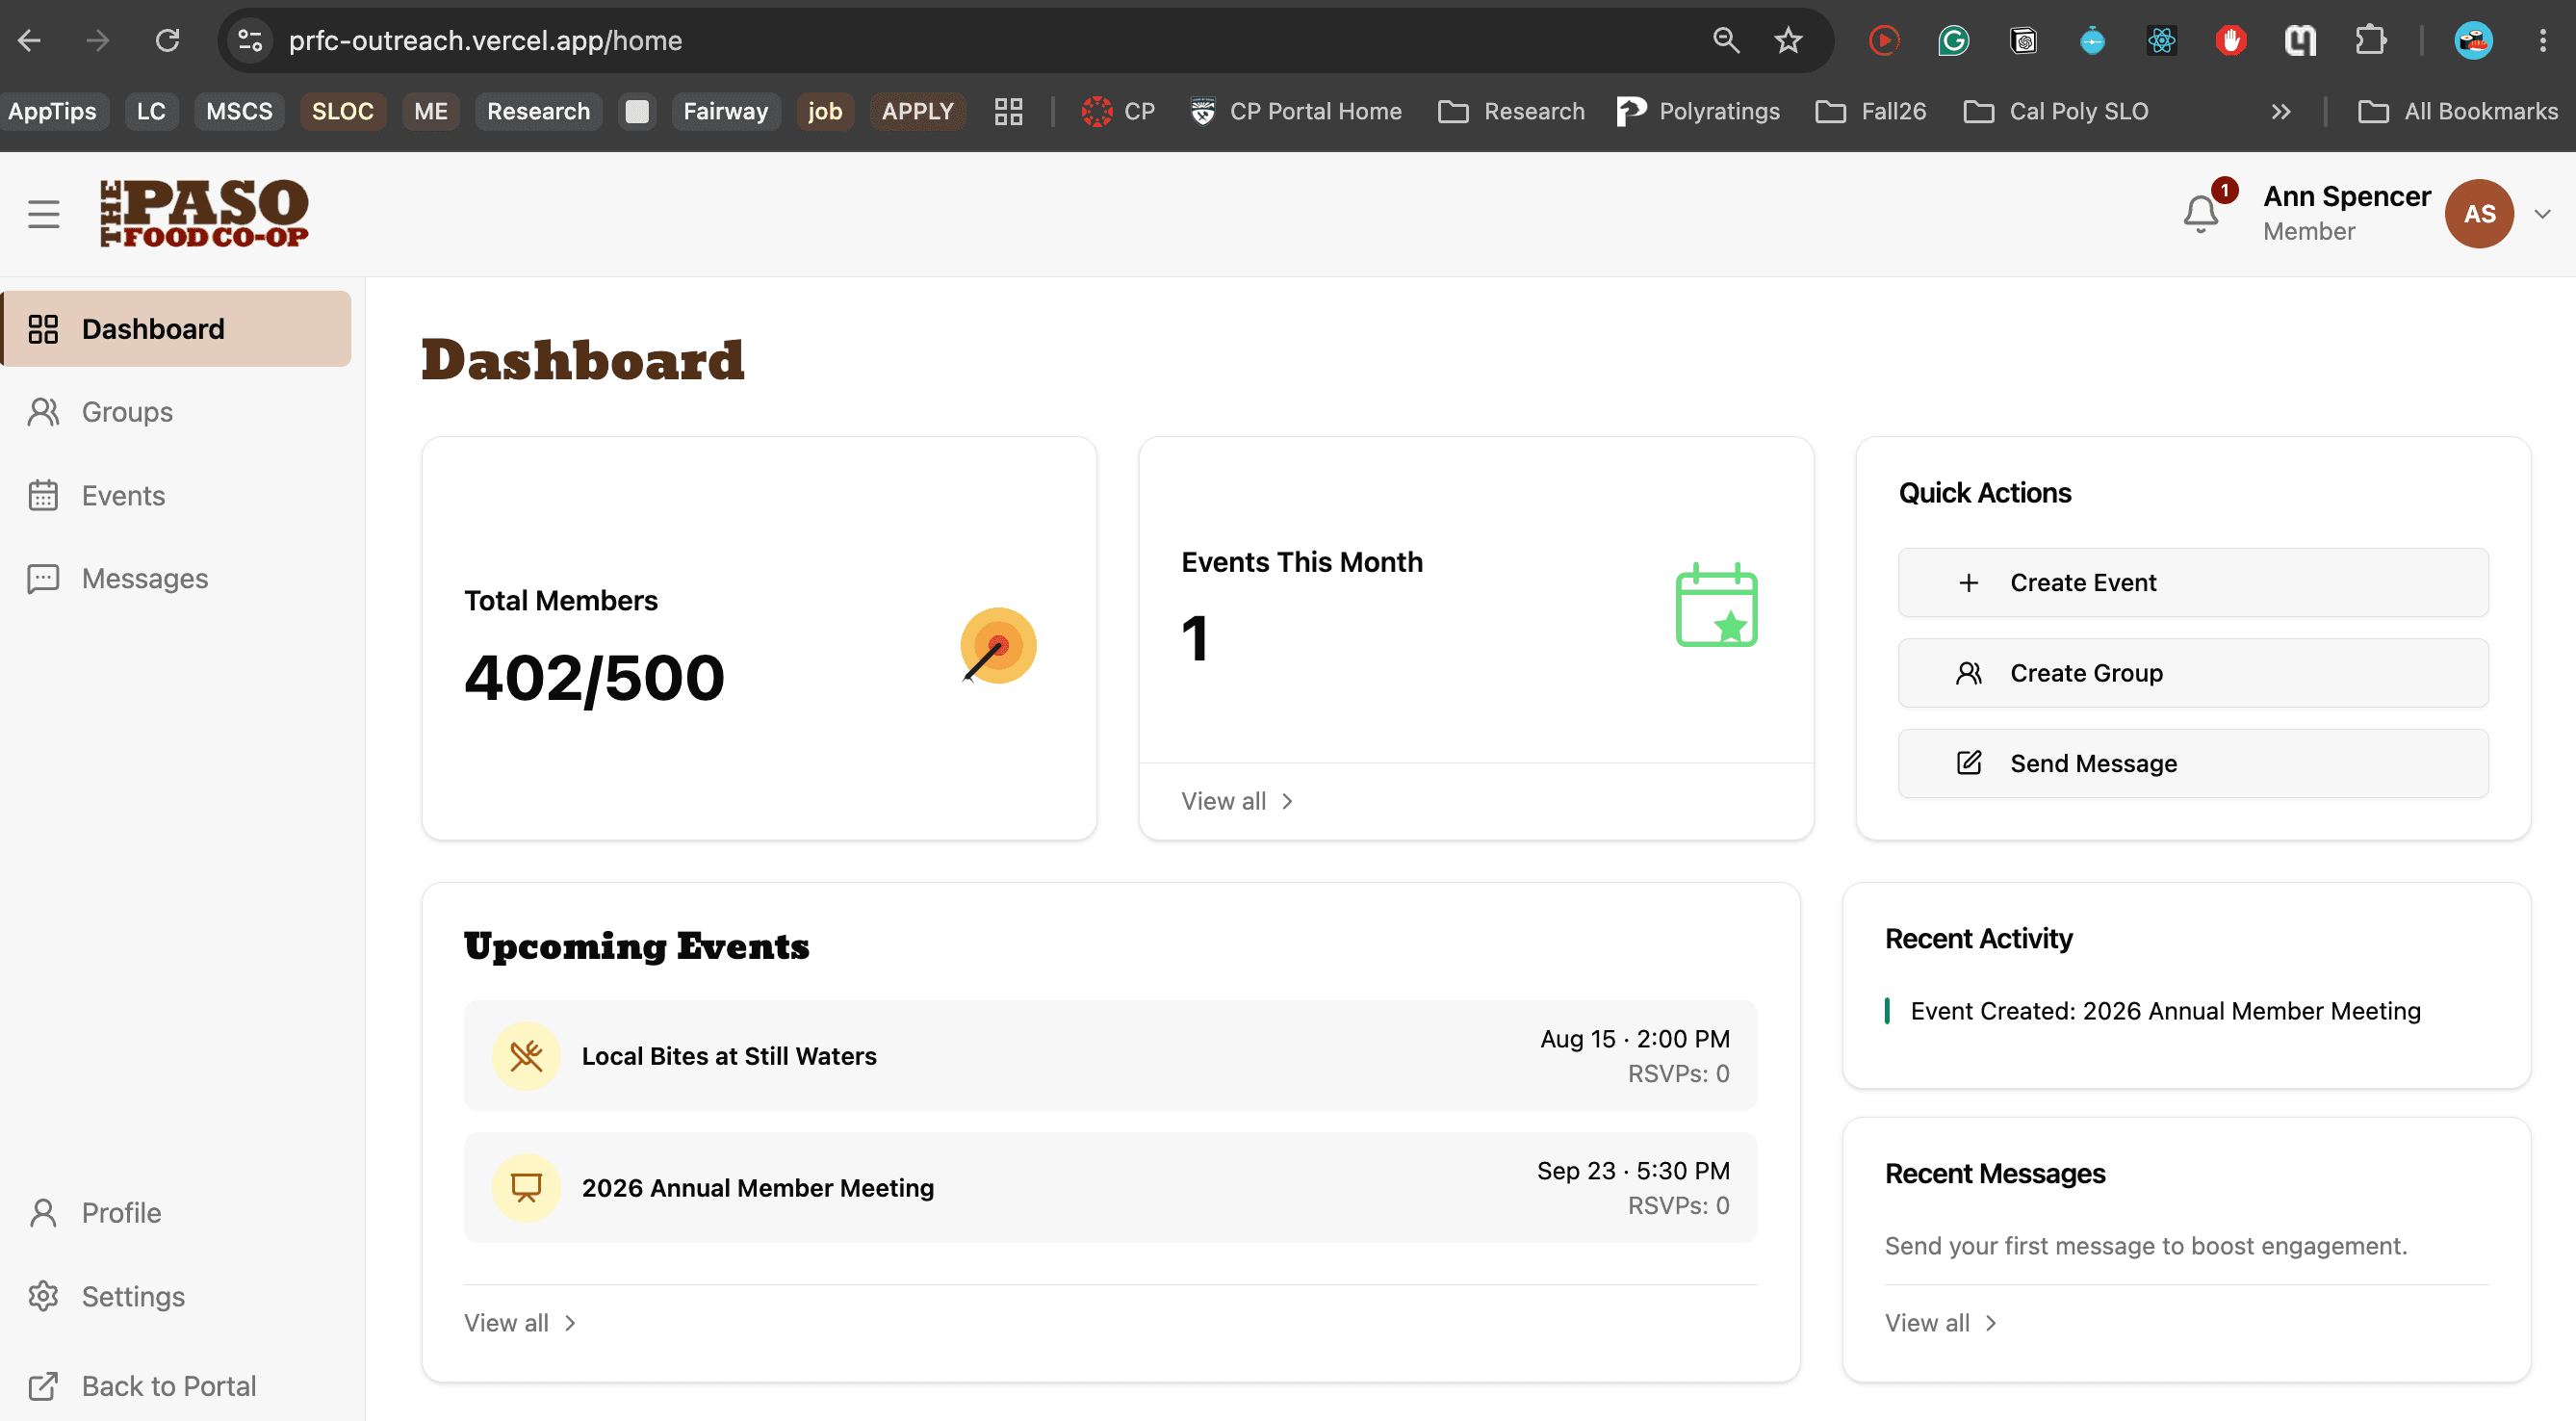Open the AppTips bookmark
Screen dimensions: 2576x1421
click(53, 111)
